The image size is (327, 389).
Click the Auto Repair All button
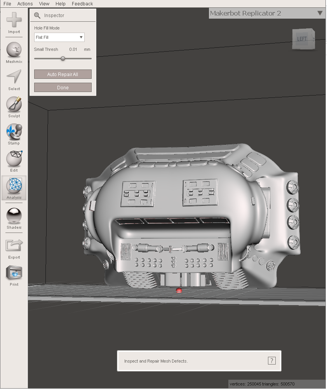[x=63, y=74]
